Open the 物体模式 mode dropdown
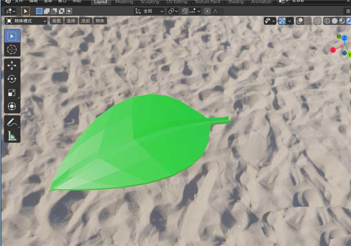 tap(26, 21)
